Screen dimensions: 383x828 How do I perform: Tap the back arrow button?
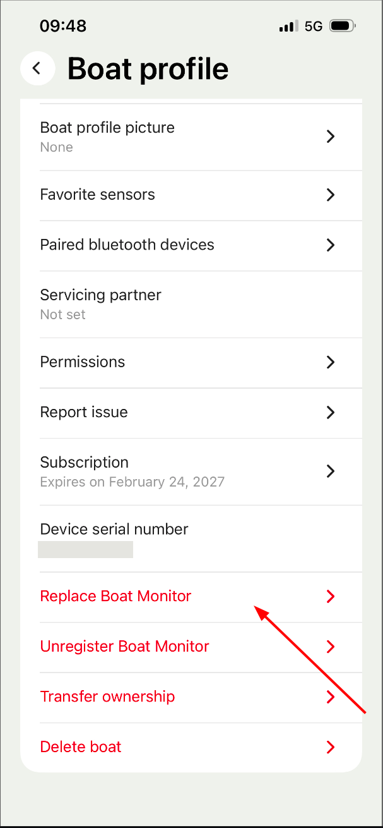click(x=37, y=68)
